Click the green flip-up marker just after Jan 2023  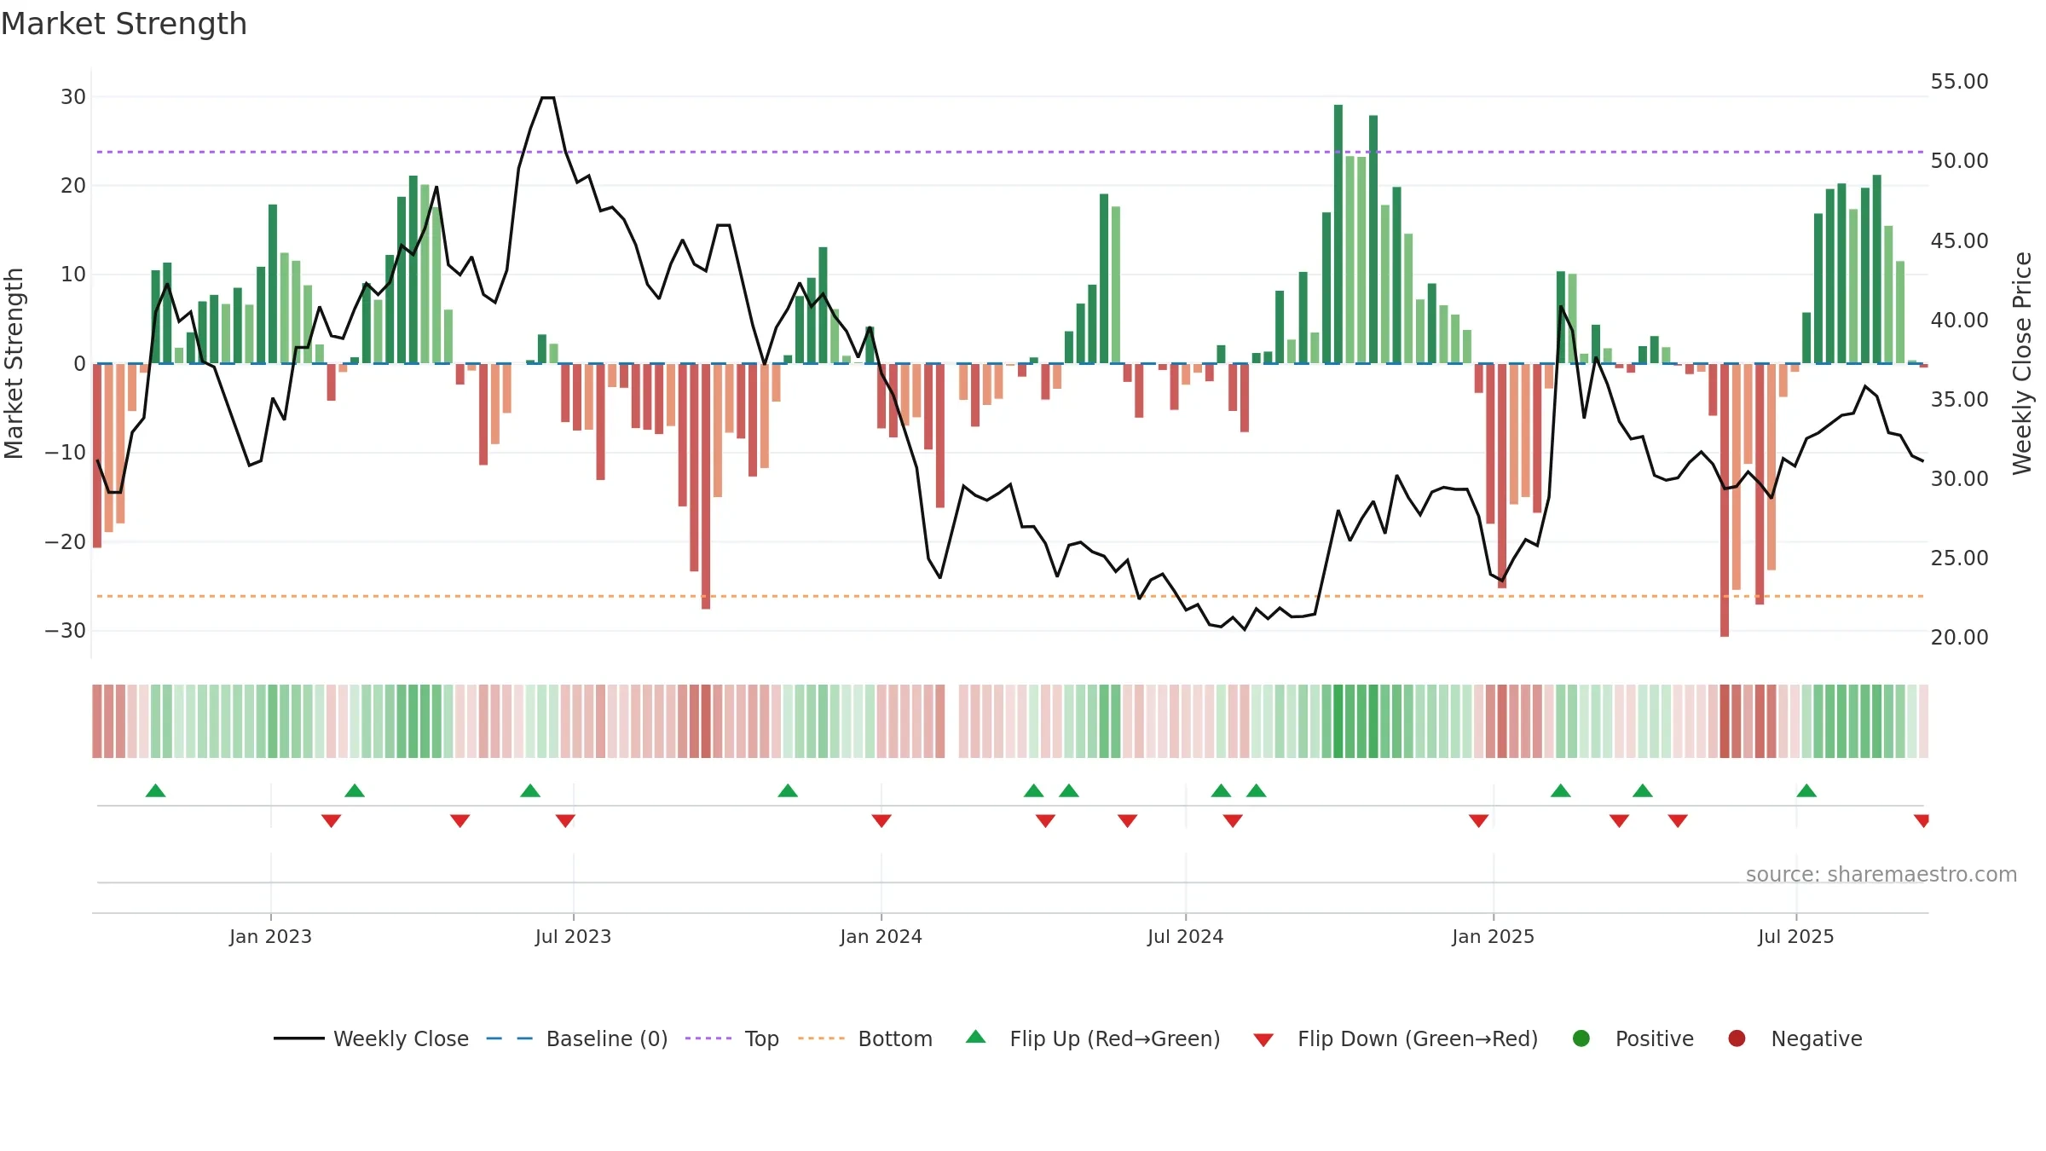click(355, 790)
